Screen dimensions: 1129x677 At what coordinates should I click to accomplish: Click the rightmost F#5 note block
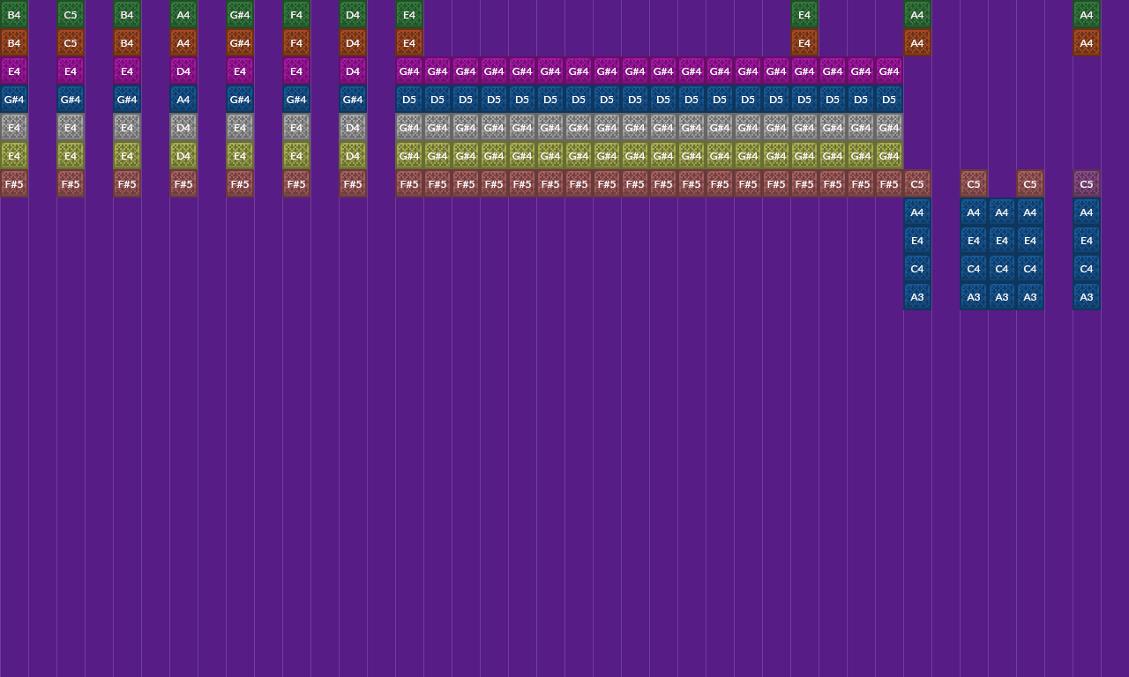point(889,183)
